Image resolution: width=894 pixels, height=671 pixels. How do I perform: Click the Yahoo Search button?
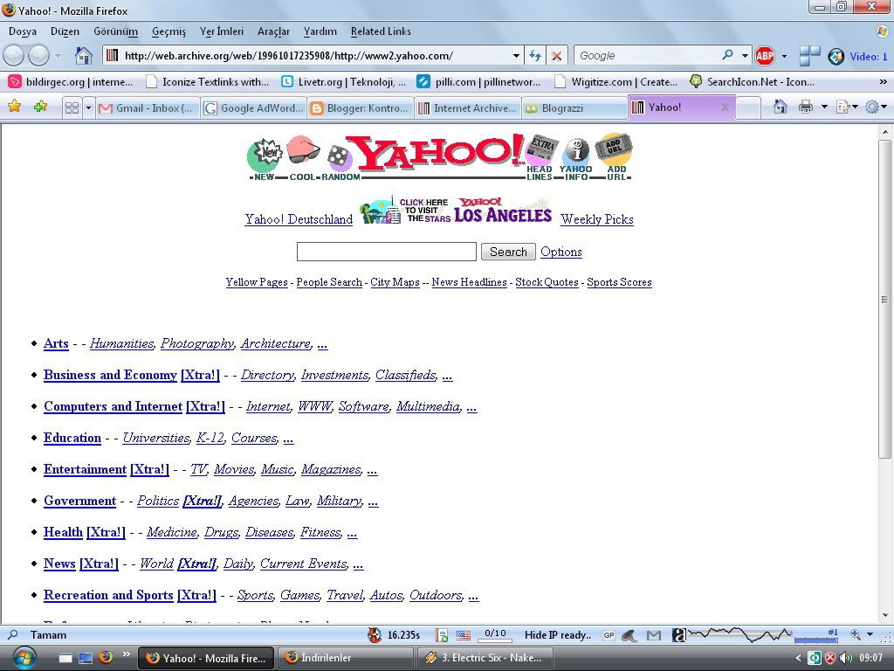tap(508, 252)
